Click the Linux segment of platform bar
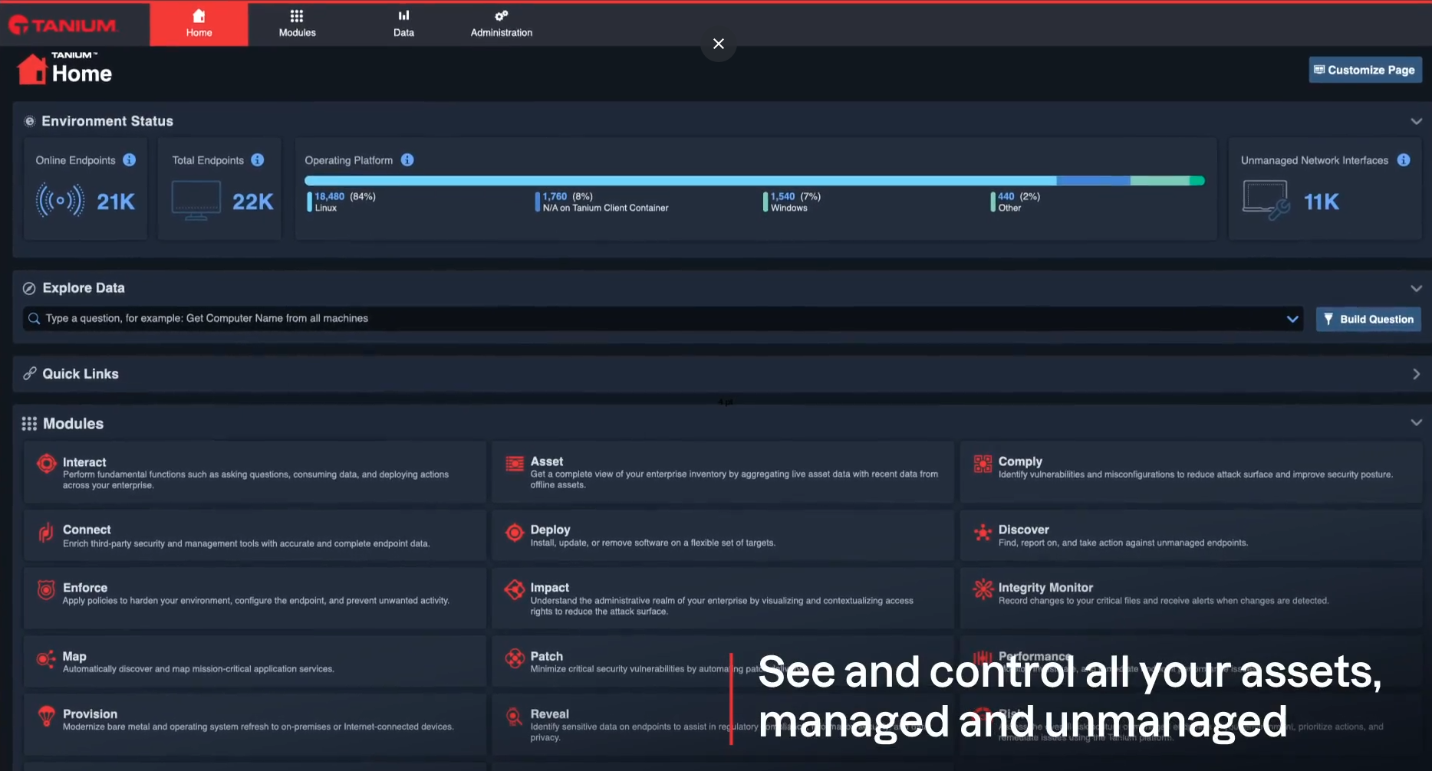Viewport: 1432px width, 771px height. point(680,181)
